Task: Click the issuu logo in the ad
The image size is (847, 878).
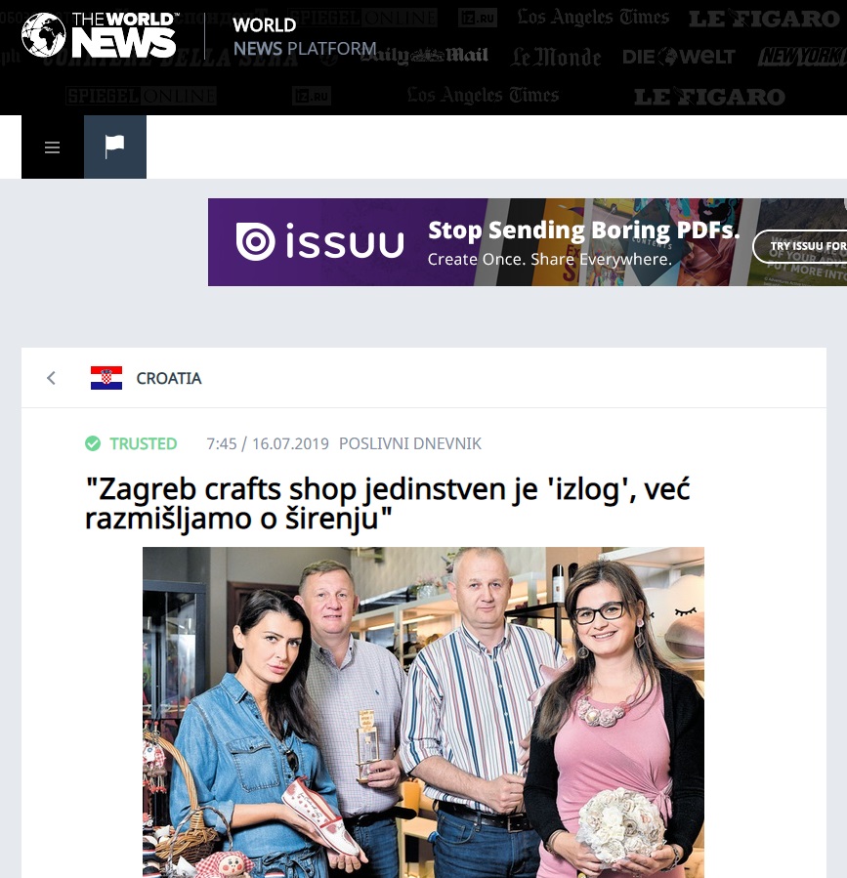Action: (319, 242)
